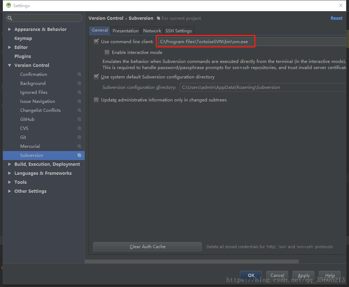Click the project-level icon beside Background

[x=79, y=83]
